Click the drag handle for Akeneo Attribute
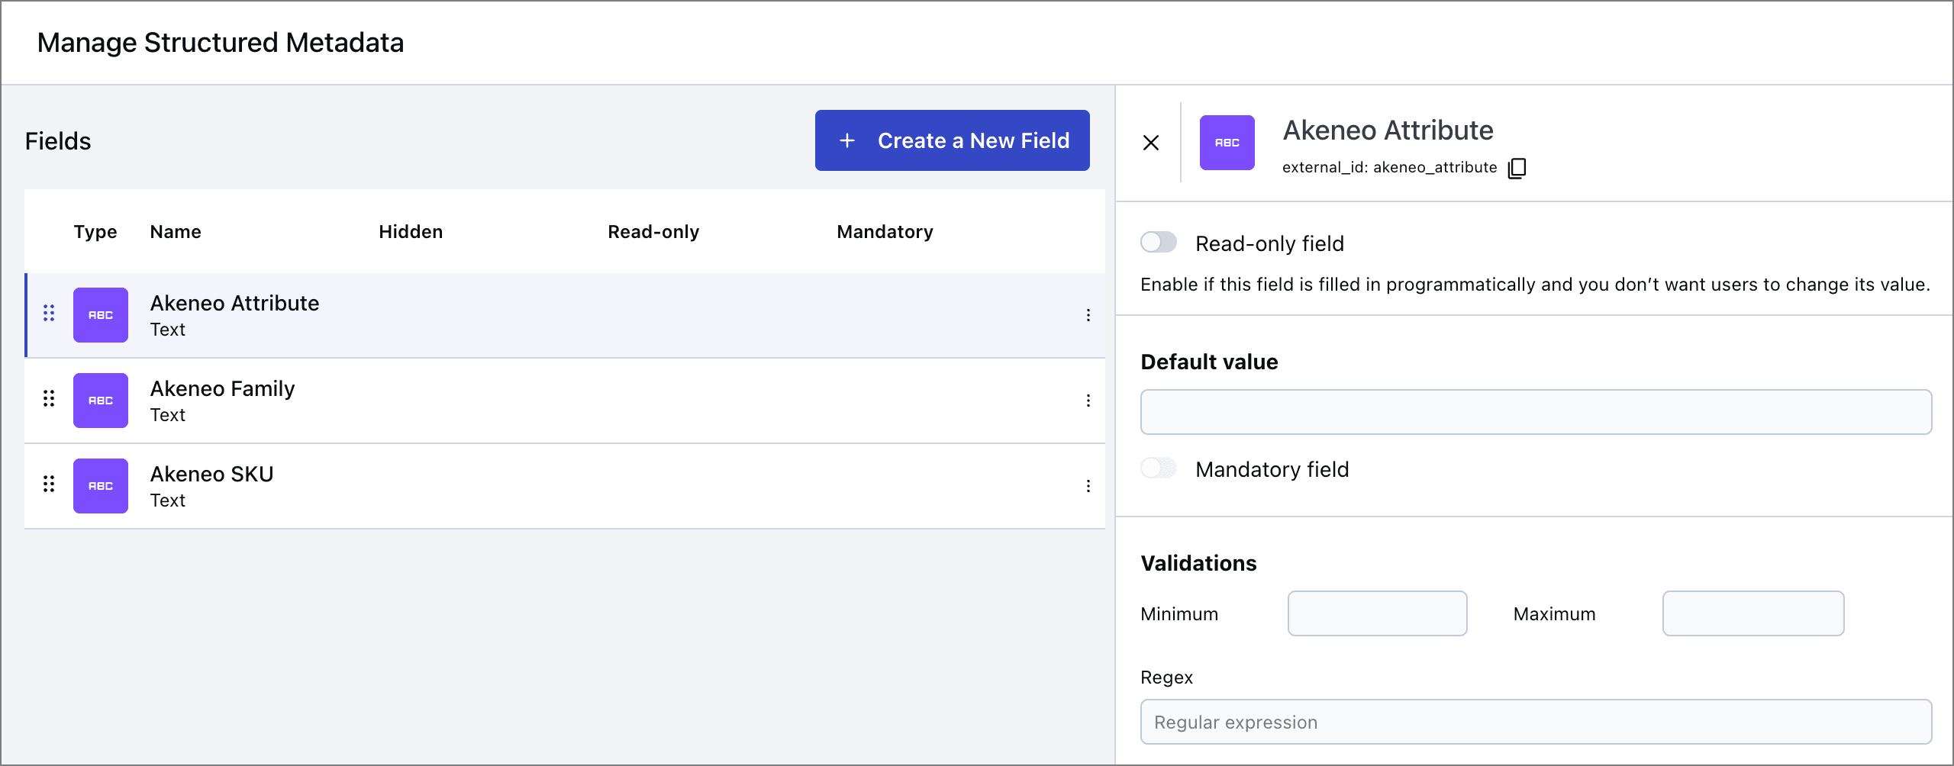 49,314
